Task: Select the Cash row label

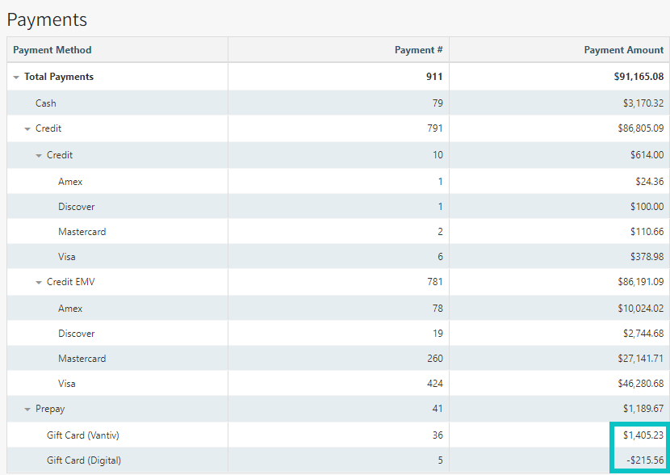Action: pos(46,103)
